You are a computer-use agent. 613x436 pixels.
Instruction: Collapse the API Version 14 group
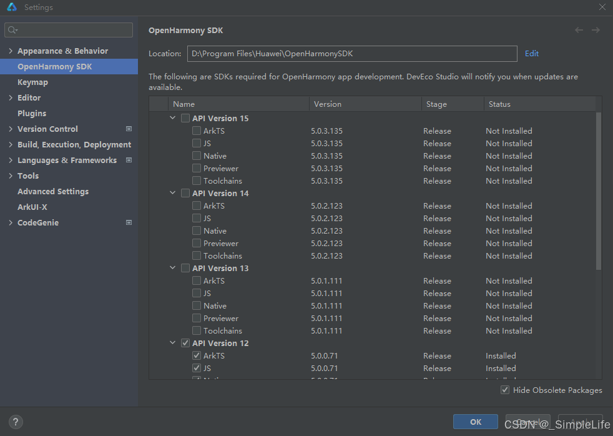pyautogui.click(x=172, y=193)
